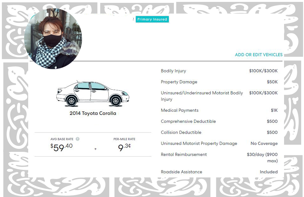Select the Rental Reimbursement label
Viewport: 304px width, 197px height.
coord(184,154)
